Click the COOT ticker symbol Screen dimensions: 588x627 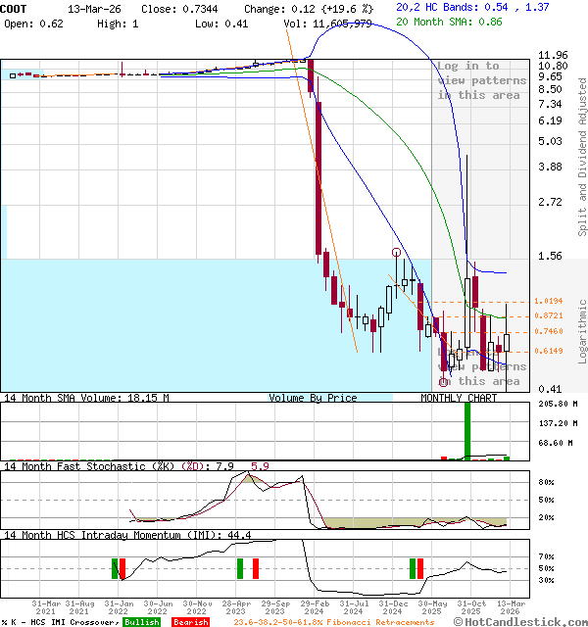tap(18, 8)
